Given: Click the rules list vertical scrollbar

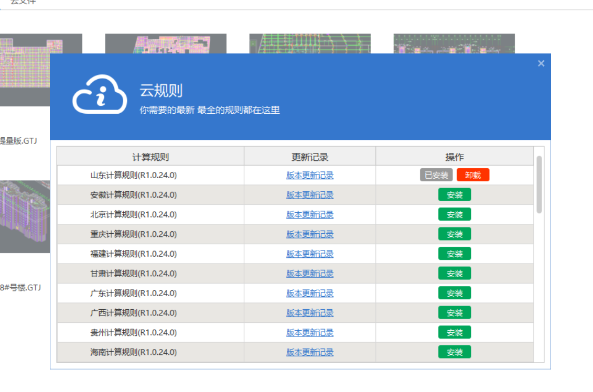Looking at the screenshot, I should 539,184.
